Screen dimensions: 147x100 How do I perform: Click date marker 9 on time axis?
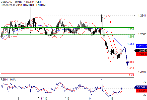tap(18, 98)
